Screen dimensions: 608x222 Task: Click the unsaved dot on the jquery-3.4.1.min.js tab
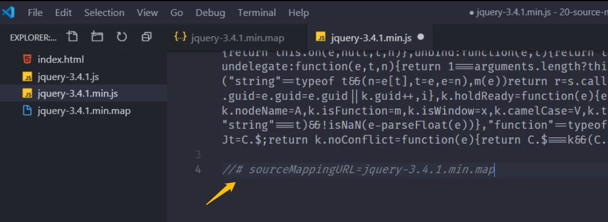click(x=420, y=37)
